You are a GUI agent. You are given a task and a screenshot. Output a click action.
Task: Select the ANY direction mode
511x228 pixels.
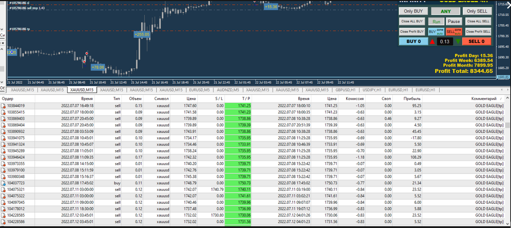coord(446,11)
